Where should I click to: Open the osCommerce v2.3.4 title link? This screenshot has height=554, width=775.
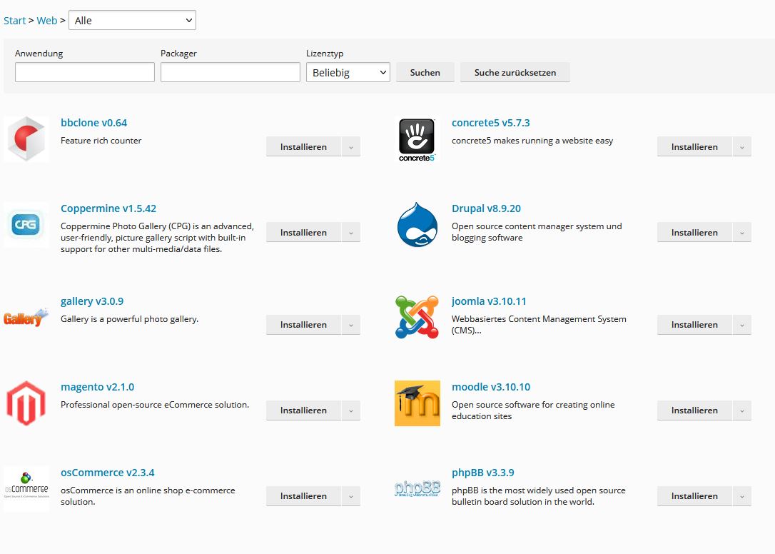coord(107,473)
